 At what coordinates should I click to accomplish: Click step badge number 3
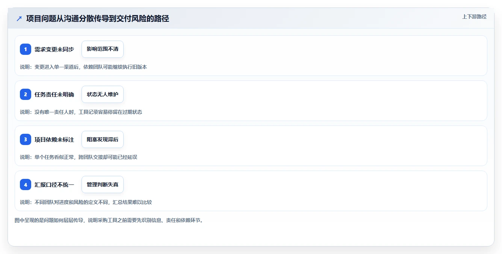pos(26,139)
